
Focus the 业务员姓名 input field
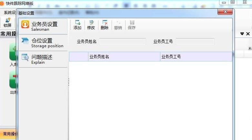click(x=123, y=41)
